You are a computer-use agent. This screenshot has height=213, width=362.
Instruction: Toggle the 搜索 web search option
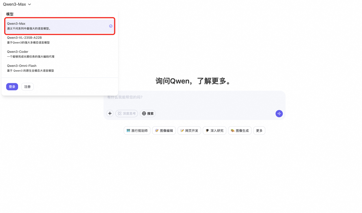[x=148, y=113]
